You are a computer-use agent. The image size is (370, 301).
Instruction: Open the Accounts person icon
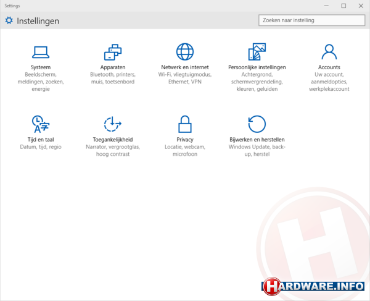329,52
